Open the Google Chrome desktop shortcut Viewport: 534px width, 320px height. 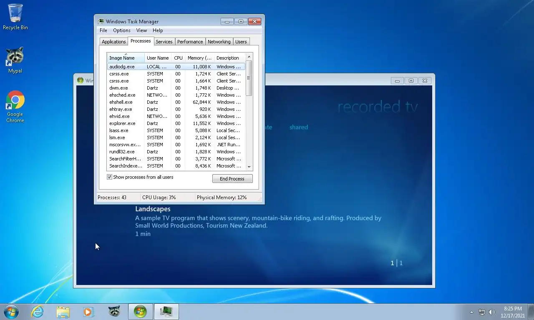[x=15, y=107]
